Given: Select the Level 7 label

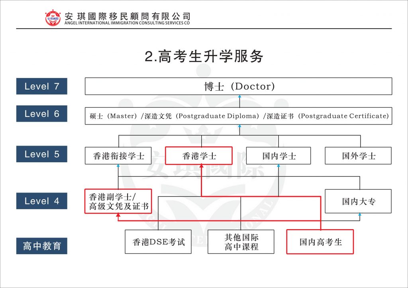Looking at the screenshot, I should click(42, 86).
